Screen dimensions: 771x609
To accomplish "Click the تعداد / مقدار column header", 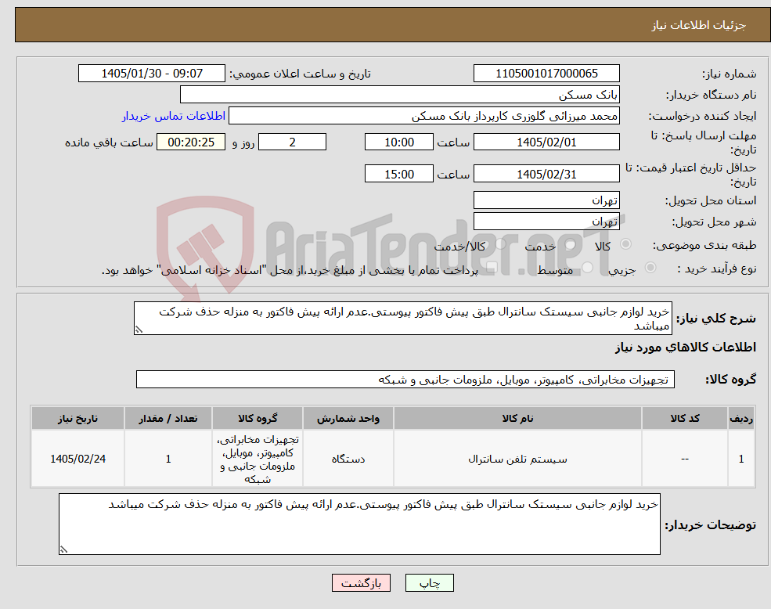I will point(168,418).
